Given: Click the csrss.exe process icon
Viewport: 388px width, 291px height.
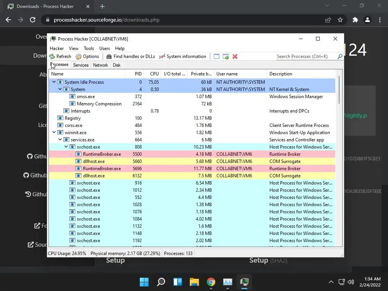Looking at the screenshot, I should click(x=60, y=125).
